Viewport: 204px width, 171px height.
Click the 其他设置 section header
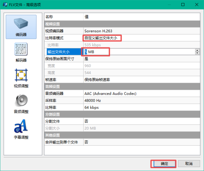point(122,135)
